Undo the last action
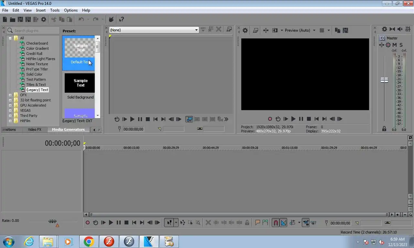The image size is (414, 248). (81, 20)
